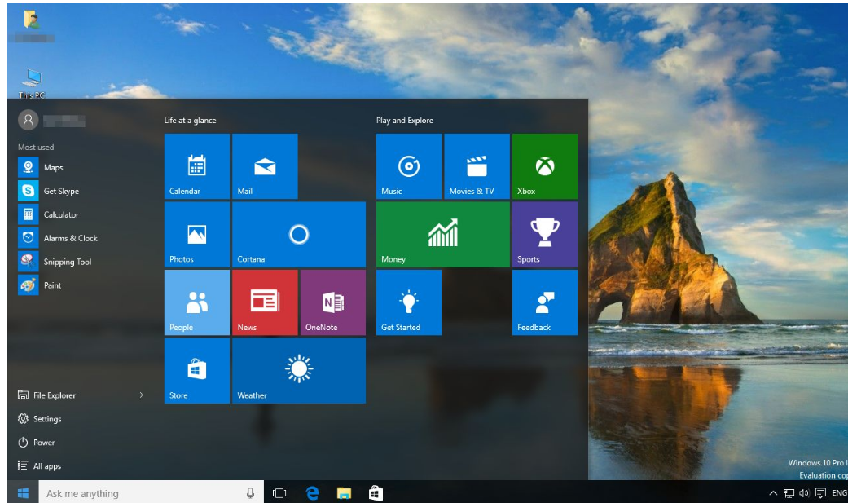Click the Windows Start button
848x503 pixels.
pos(23,492)
